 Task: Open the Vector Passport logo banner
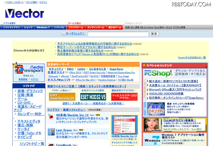point(29,69)
